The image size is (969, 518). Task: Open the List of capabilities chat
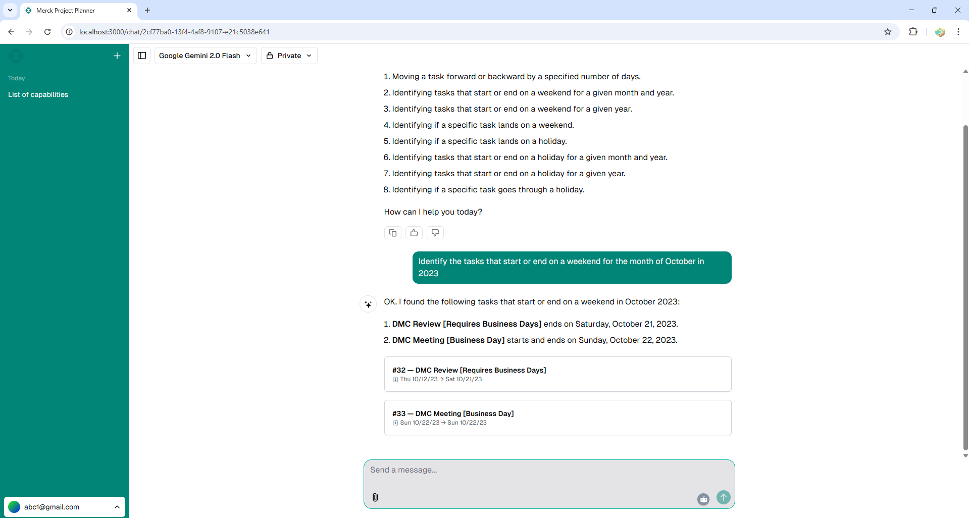pyautogui.click(x=38, y=94)
